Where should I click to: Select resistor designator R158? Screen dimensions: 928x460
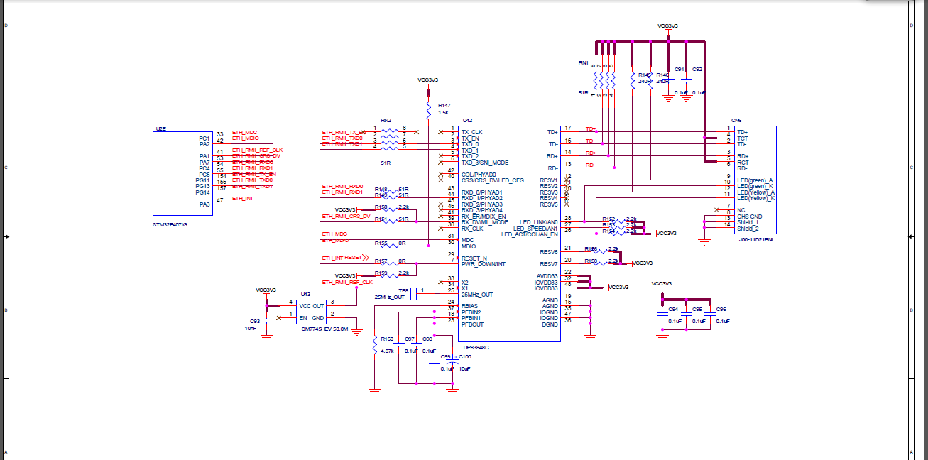tap(591, 261)
